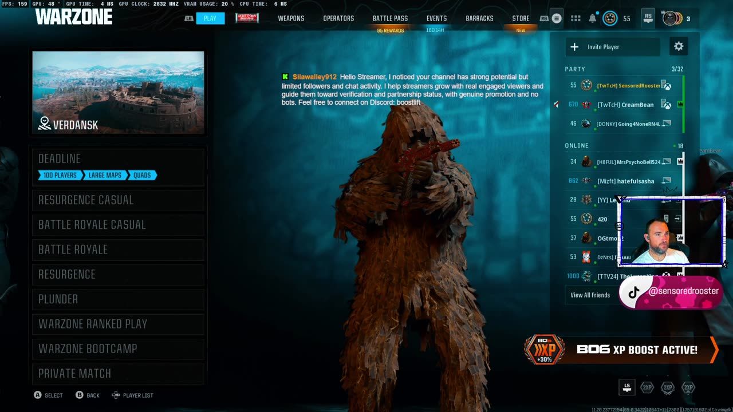Image resolution: width=733 pixels, height=412 pixels.
Task: Click the RS social button prompt
Action: click(648, 18)
